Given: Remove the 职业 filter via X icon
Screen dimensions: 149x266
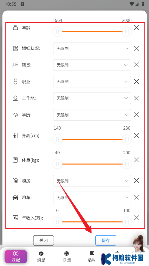Looking at the screenshot, I should click(136, 81).
